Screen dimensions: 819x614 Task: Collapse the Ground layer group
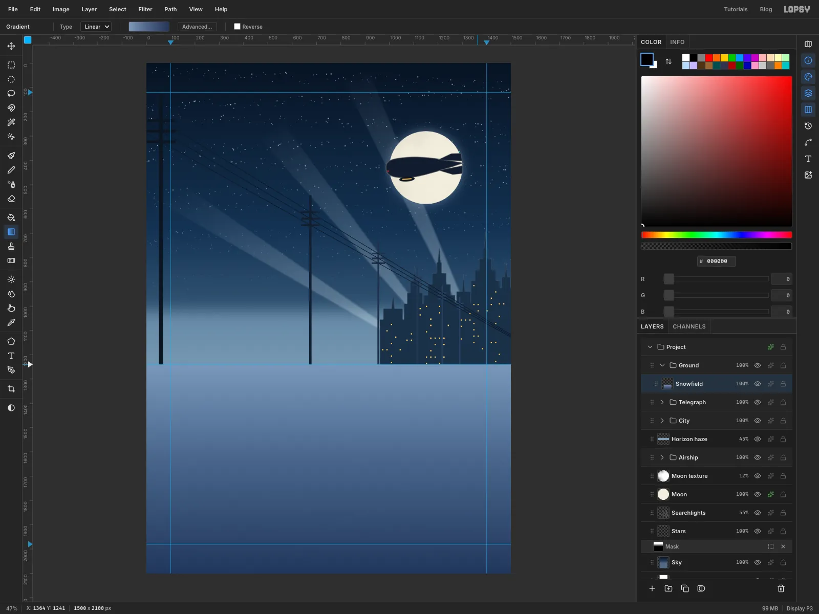pyautogui.click(x=662, y=365)
